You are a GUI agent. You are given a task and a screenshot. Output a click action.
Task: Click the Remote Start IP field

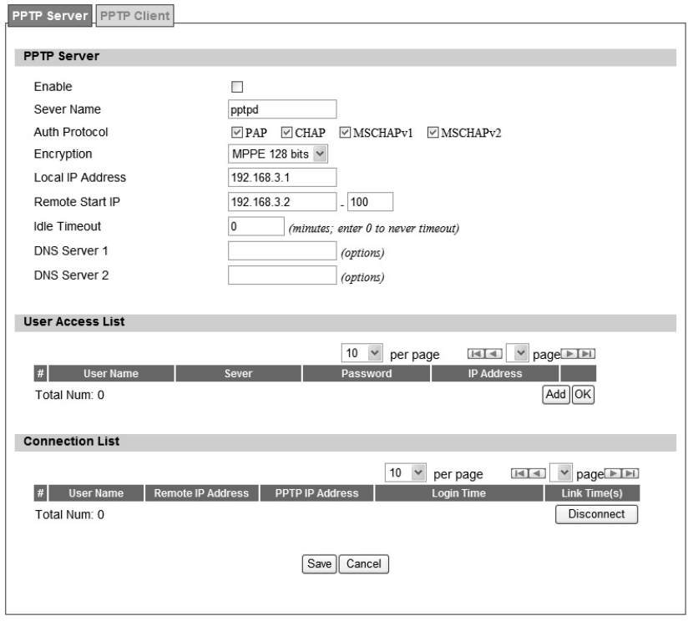coord(282,202)
